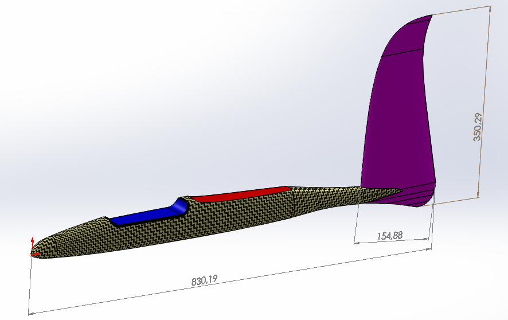Click the bottom arrow of the 350,29 dimension
Screen dimensions: 508x320
click(x=478, y=196)
